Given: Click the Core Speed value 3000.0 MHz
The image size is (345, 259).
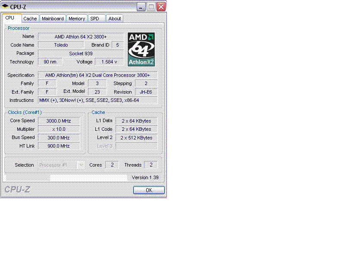Looking at the screenshot, I should pos(59,121).
